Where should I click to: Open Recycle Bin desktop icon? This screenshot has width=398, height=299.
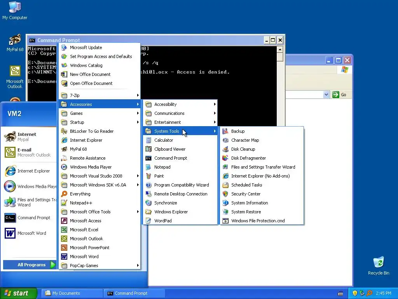pyautogui.click(x=379, y=266)
